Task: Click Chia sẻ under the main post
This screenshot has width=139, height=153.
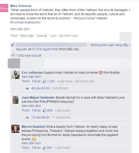Action: (x=42, y=36)
